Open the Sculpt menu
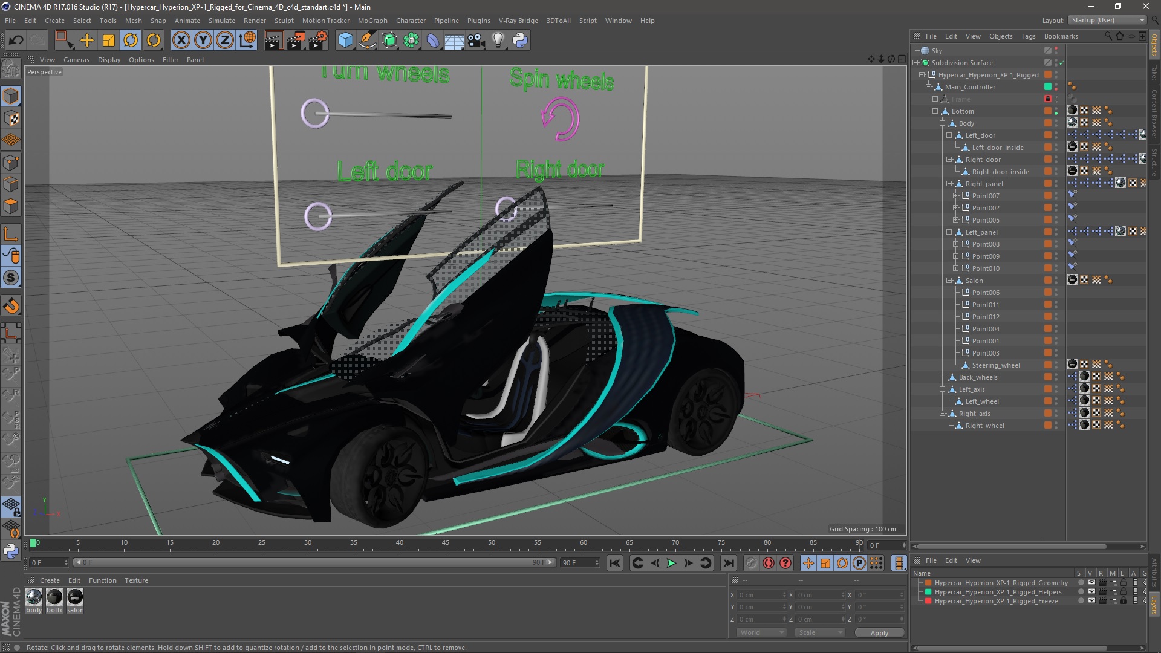This screenshot has width=1161, height=653. 284,21
